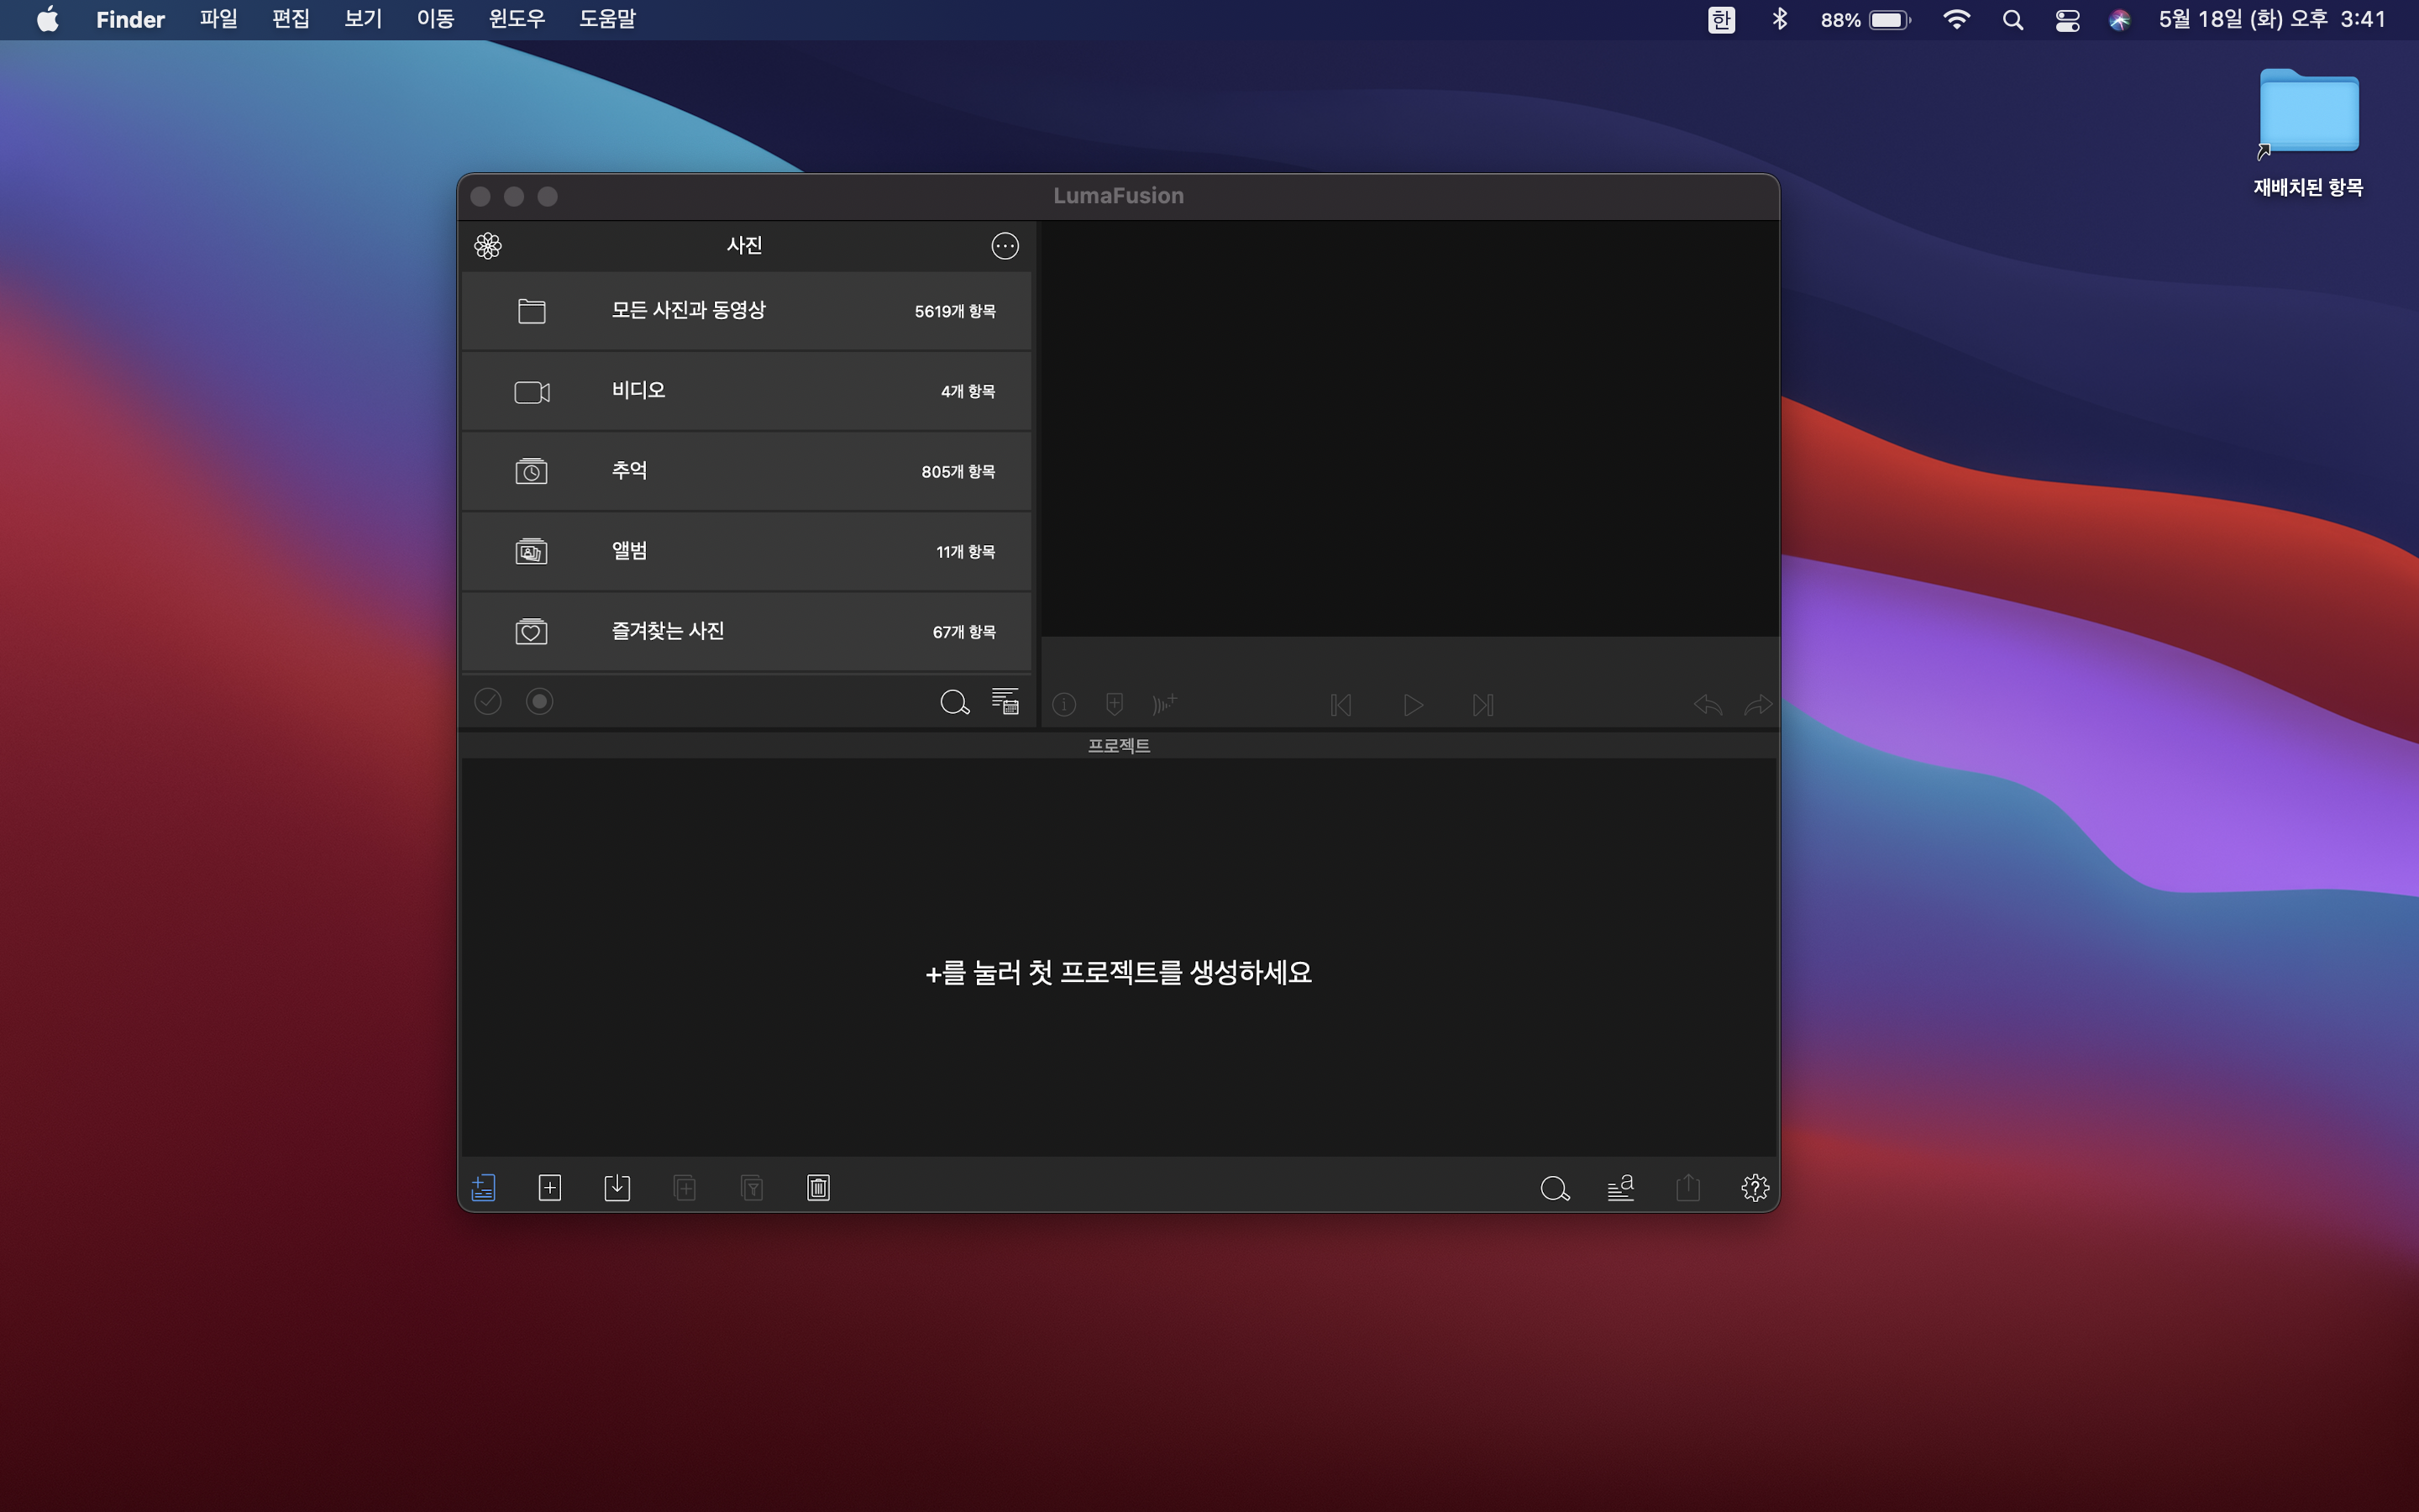Click the Photos flower source icon
Screen dimensions: 2419x1512
point(488,246)
